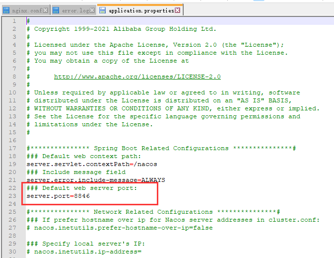Image resolution: width=334 pixels, height=258 pixels.
Task: Click the "### Include message field" comment
Action: coord(76,172)
